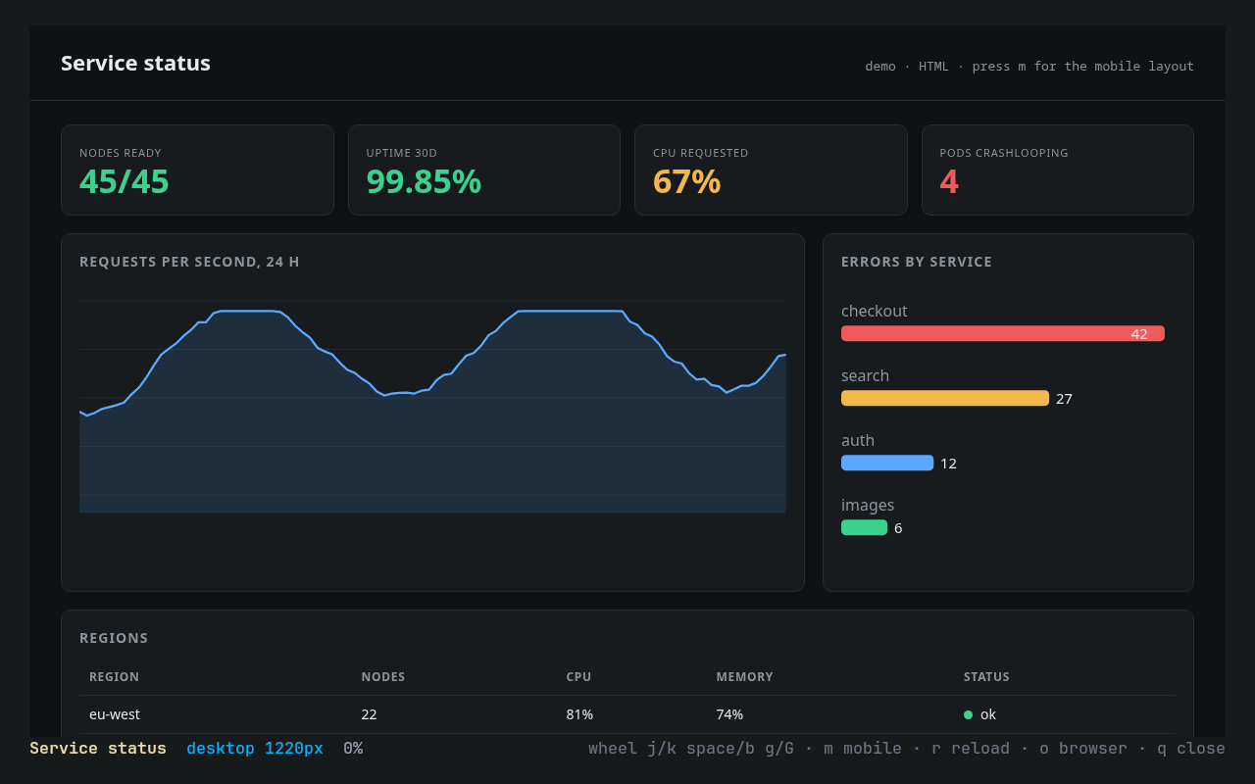Click the green images error bar

coord(864,527)
